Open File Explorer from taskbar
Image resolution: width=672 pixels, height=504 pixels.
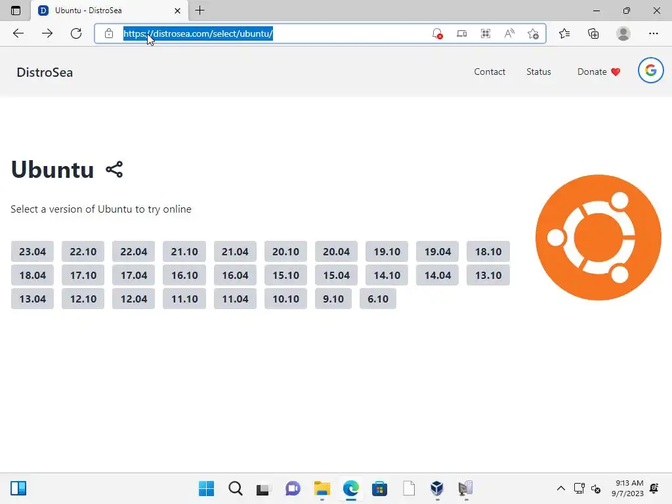[x=322, y=488]
